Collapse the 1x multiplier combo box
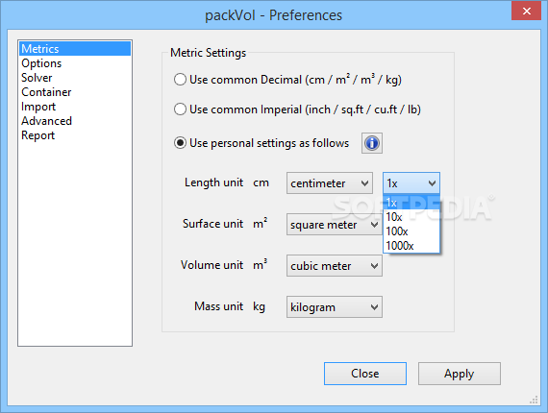This screenshot has width=548, height=413. tap(411, 182)
